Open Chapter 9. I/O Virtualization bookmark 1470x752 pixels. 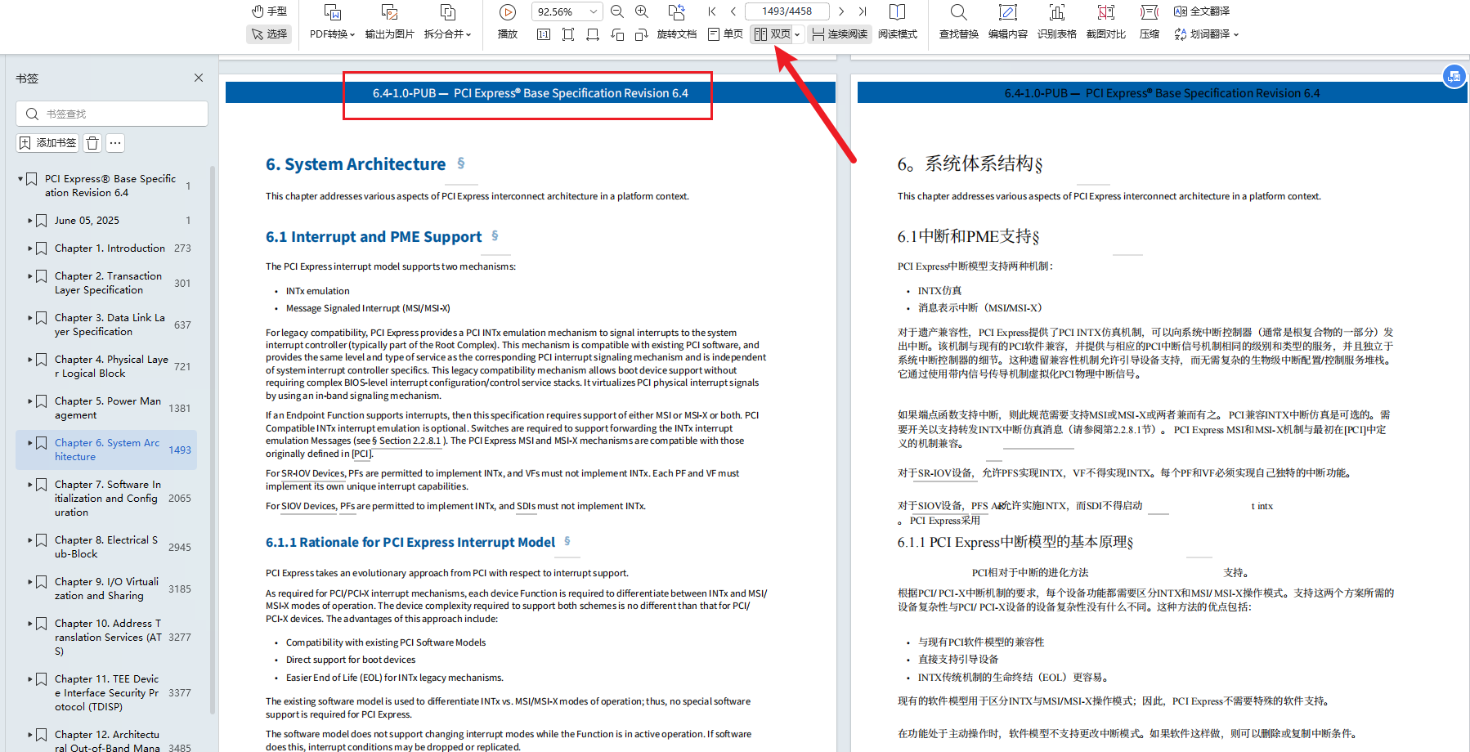107,589
